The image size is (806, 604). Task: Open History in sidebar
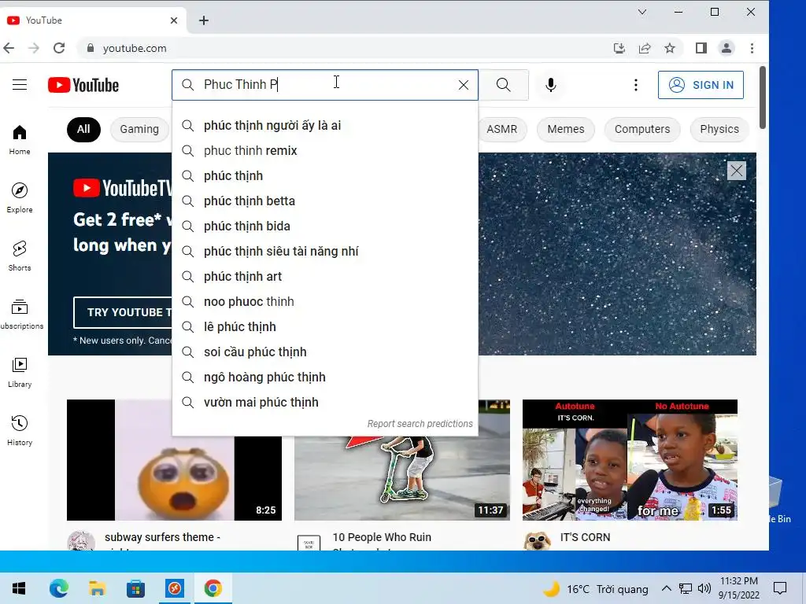coord(20,430)
